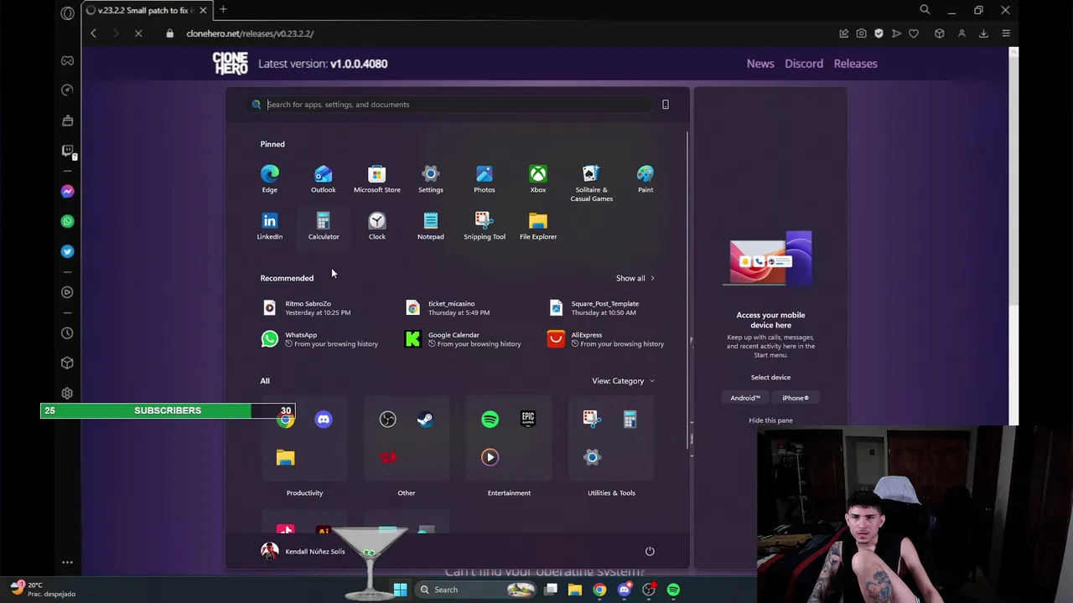
Task: Open WhatsApp in browser sidebar
Action: tap(67, 221)
